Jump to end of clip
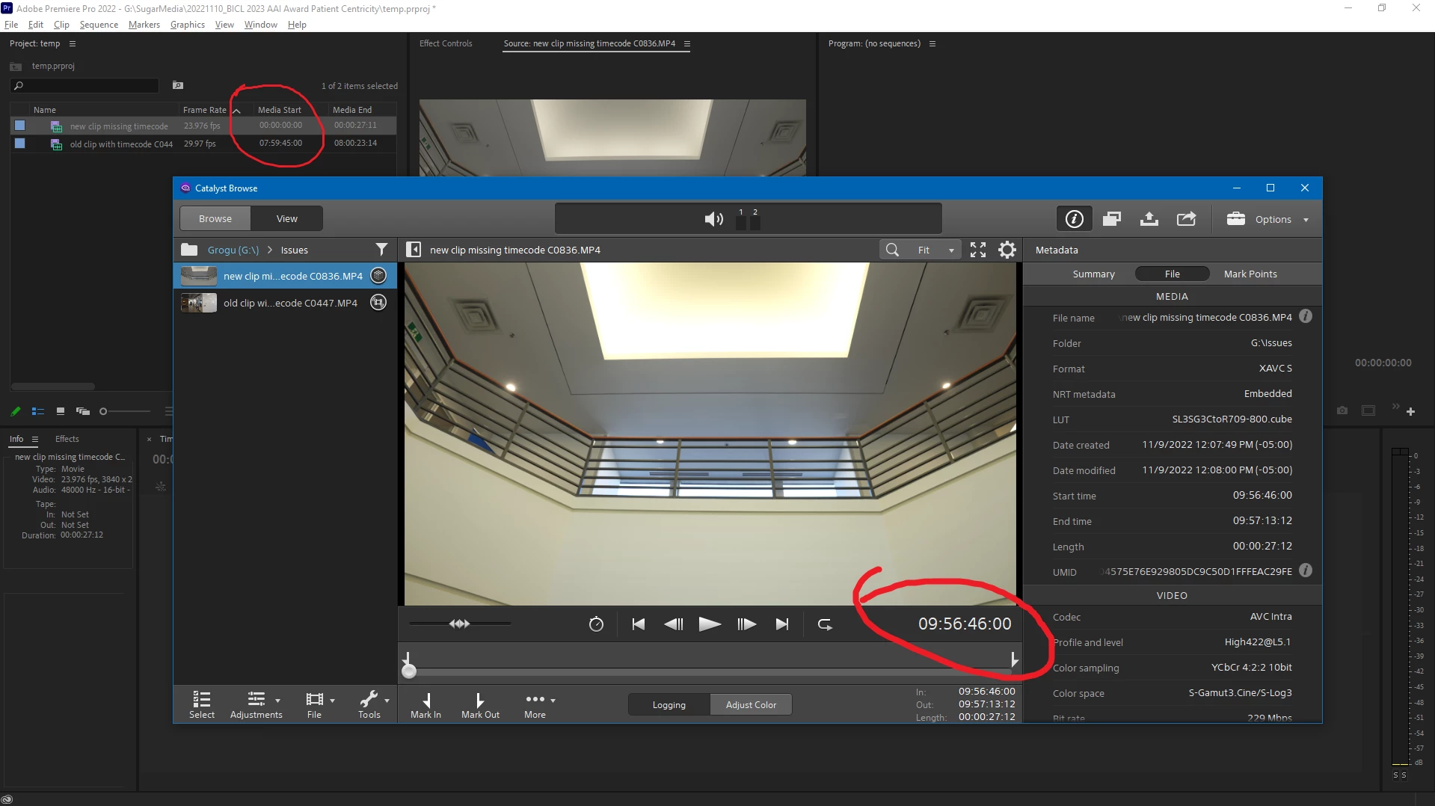Image resolution: width=1435 pixels, height=806 pixels. pyautogui.click(x=782, y=624)
